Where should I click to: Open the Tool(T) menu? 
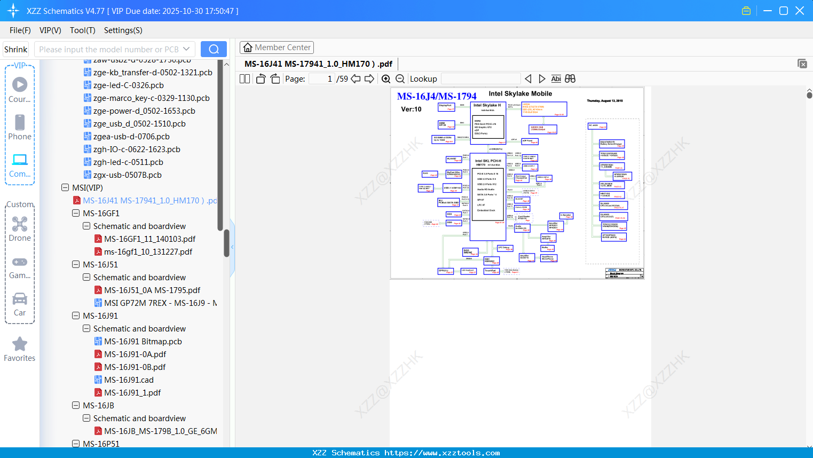83,30
